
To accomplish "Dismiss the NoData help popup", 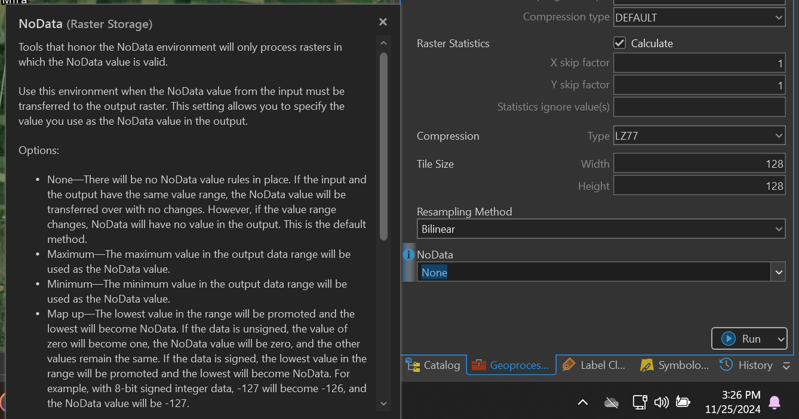I will pos(383,21).
